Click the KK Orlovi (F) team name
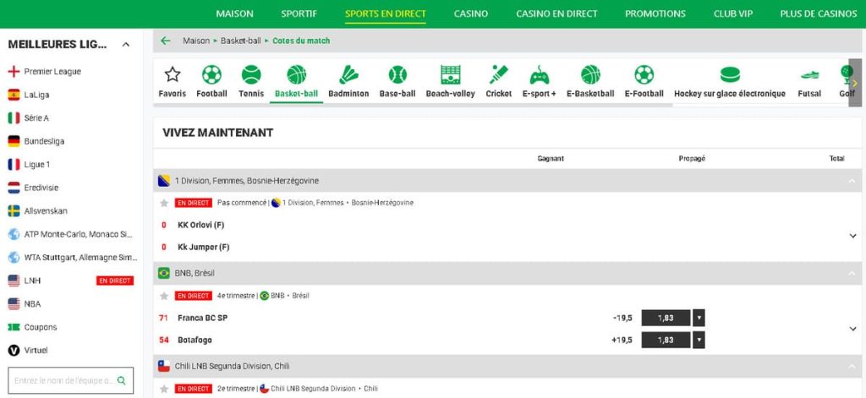The width and height of the screenshot is (866, 398). click(201, 225)
